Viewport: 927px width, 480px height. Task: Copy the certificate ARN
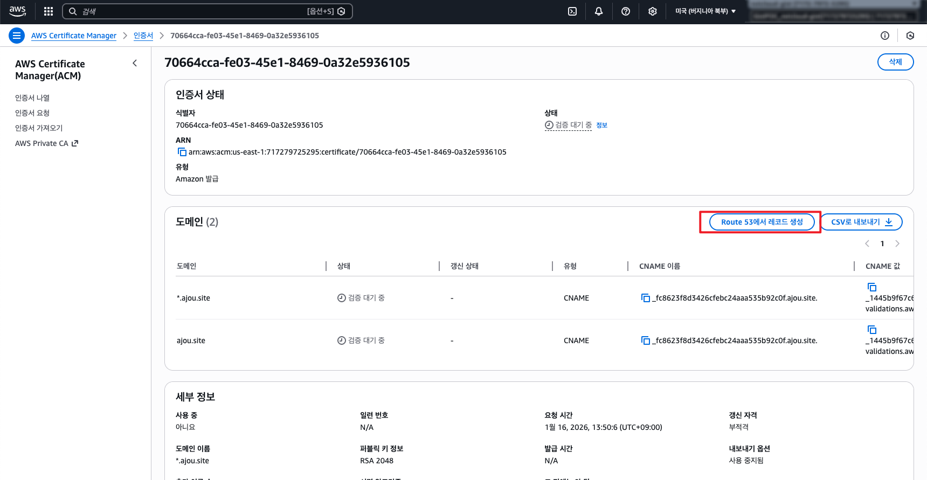(x=182, y=152)
